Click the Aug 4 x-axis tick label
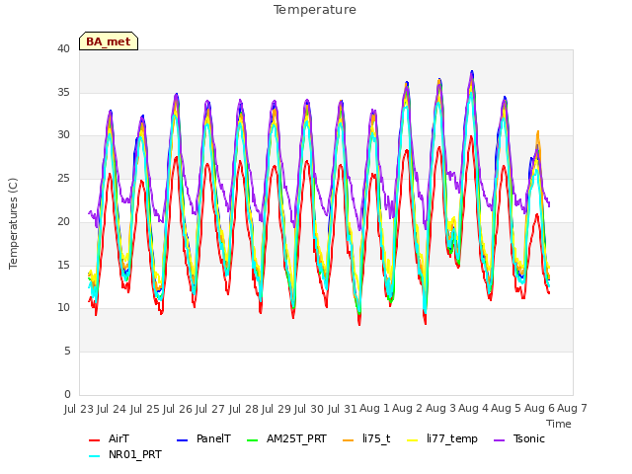The image size is (632, 474). (474, 409)
